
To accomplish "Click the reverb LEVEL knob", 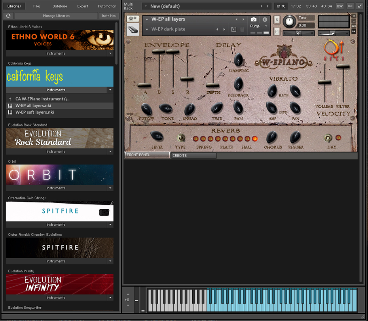I will pyautogui.click(x=157, y=136).
